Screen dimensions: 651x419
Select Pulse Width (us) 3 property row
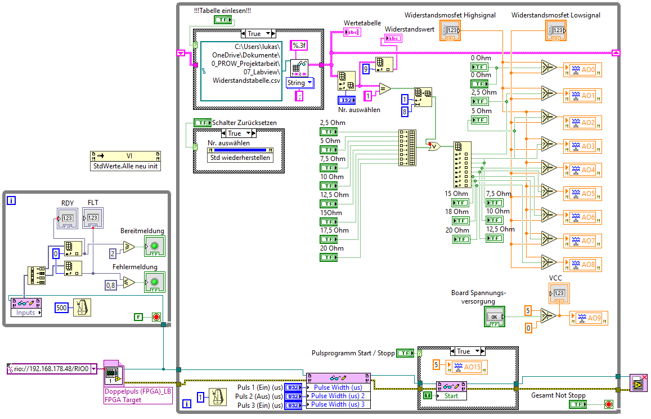tap(338, 404)
